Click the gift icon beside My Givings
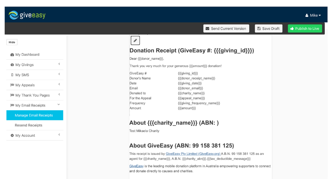The image size is (334, 179). tap(12, 65)
